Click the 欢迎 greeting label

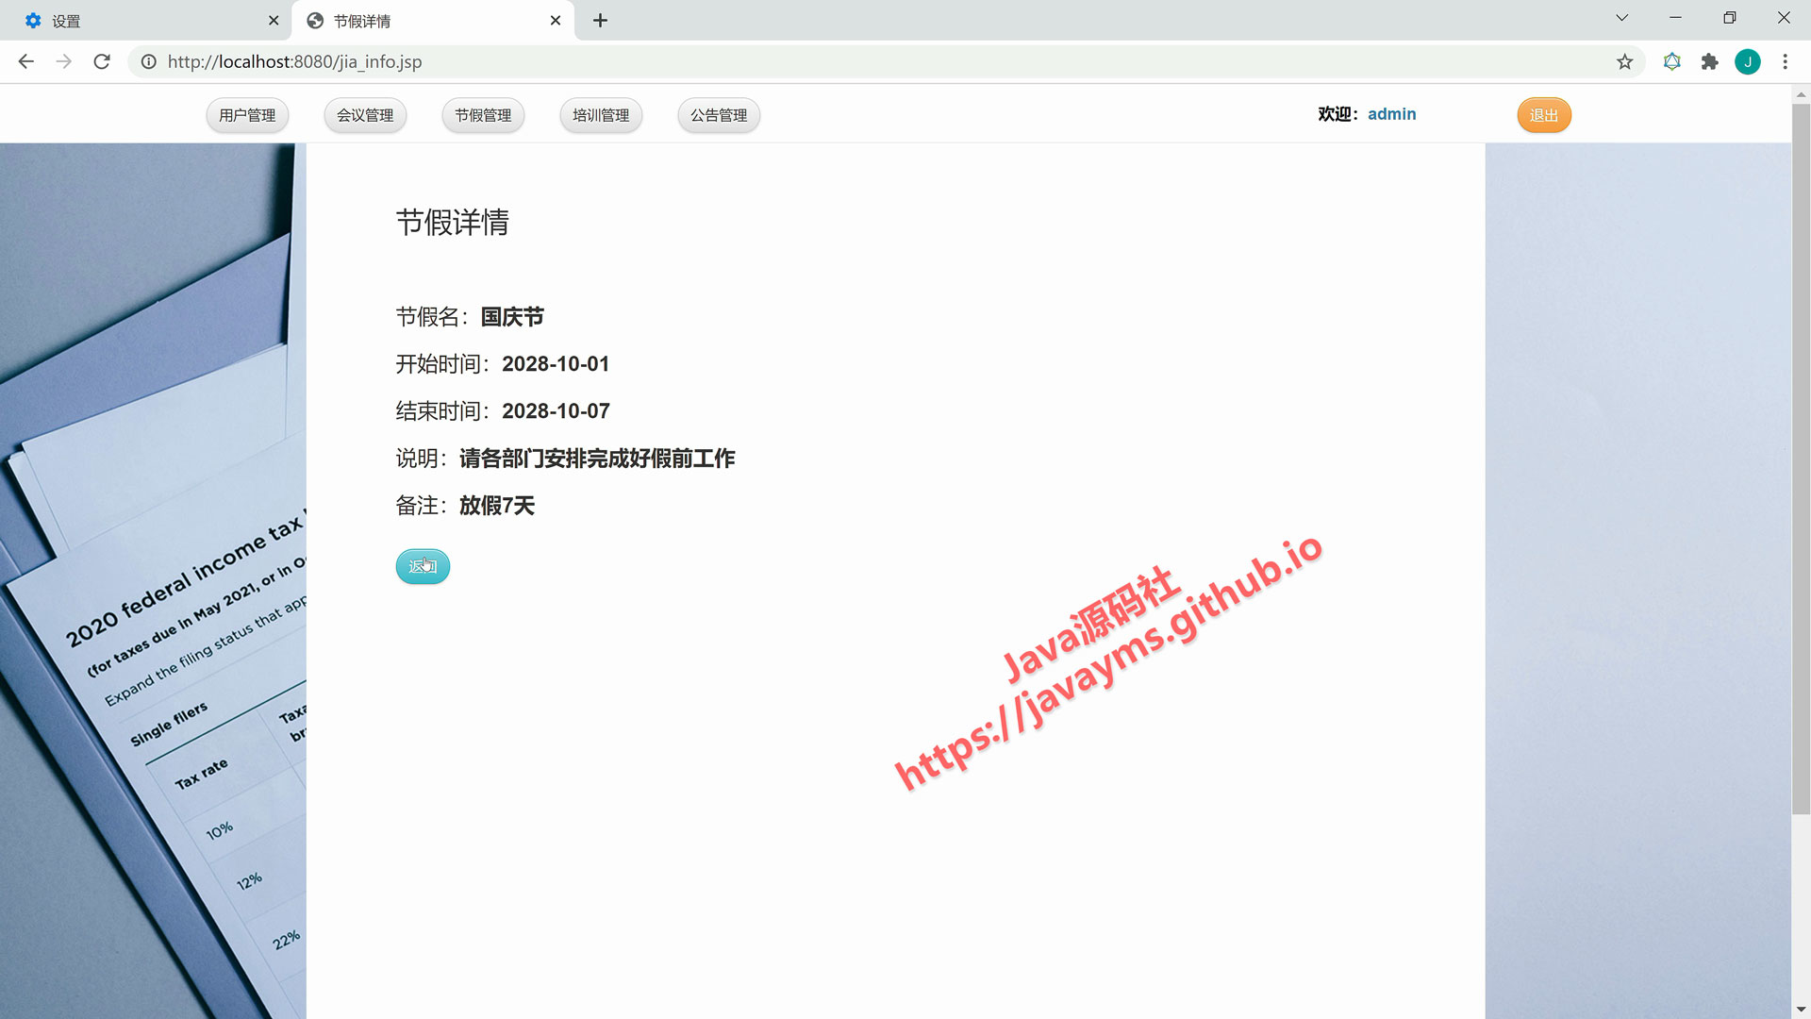pyautogui.click(x=1337, y=114)
